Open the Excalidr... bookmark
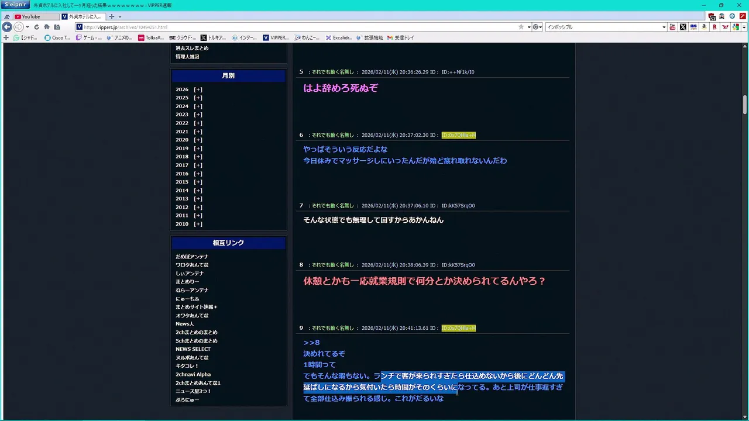 coord(339,37)
